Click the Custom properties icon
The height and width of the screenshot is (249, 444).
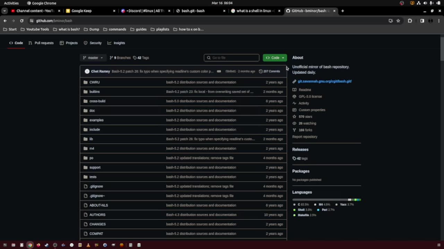tap(294, 110)
